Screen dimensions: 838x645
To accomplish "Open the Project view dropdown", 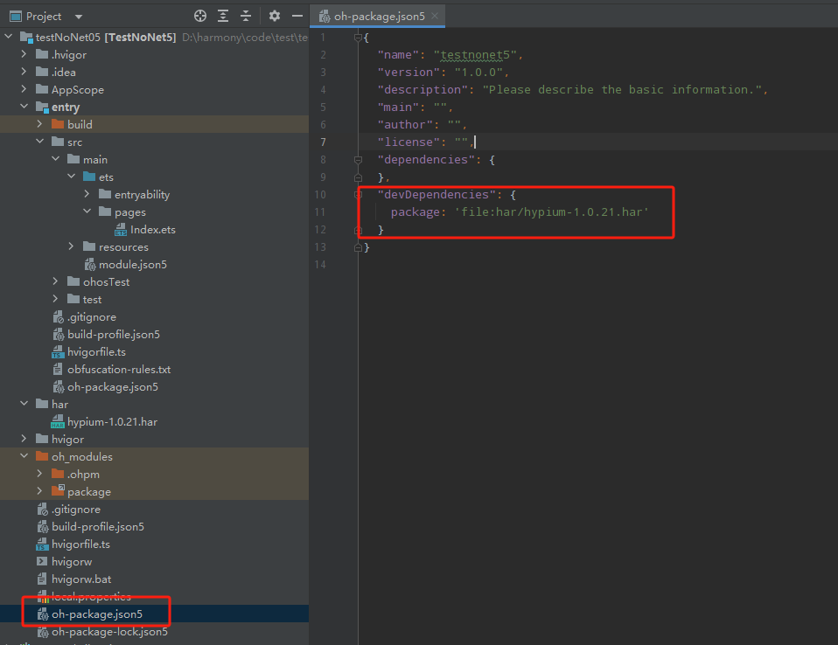I will coord(79,17).
